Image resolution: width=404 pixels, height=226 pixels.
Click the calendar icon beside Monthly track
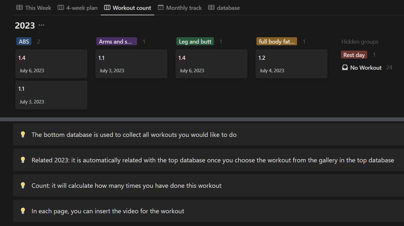tap(161, 8)
